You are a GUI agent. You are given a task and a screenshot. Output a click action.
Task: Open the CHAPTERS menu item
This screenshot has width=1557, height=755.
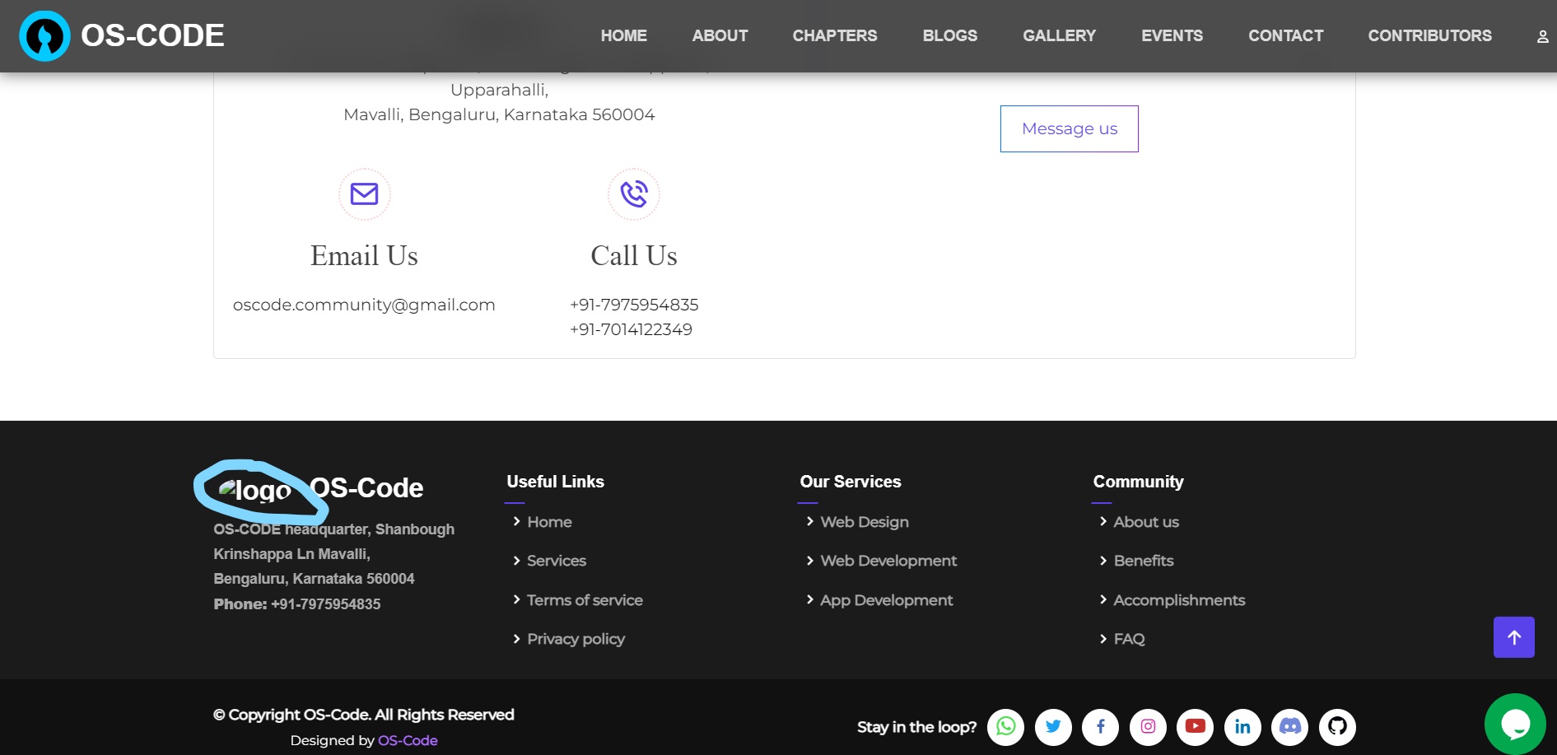click(835, 35)
